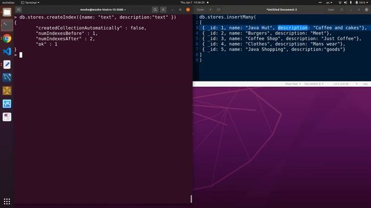
Task: Click the Terminal vertical scrollbar handle
Action: [x=191, y=199]
